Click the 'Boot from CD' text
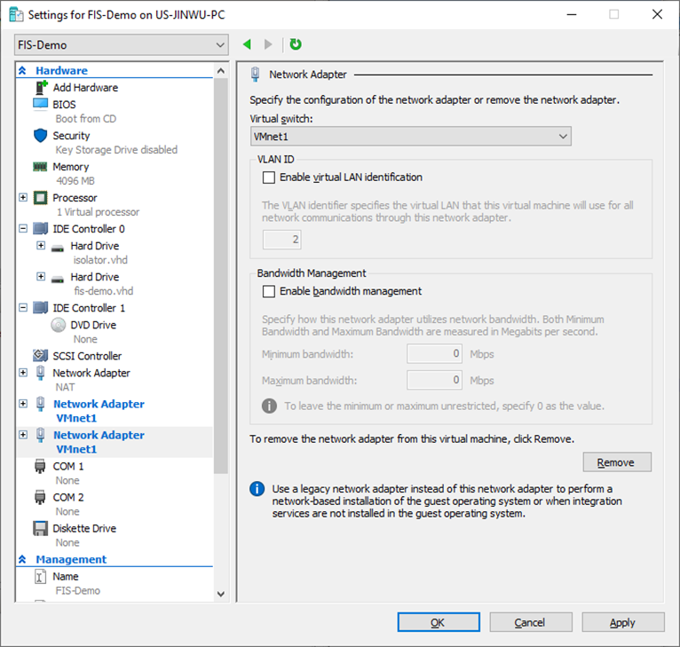Screen dimensions: 680x647 [x=86, y=119]
